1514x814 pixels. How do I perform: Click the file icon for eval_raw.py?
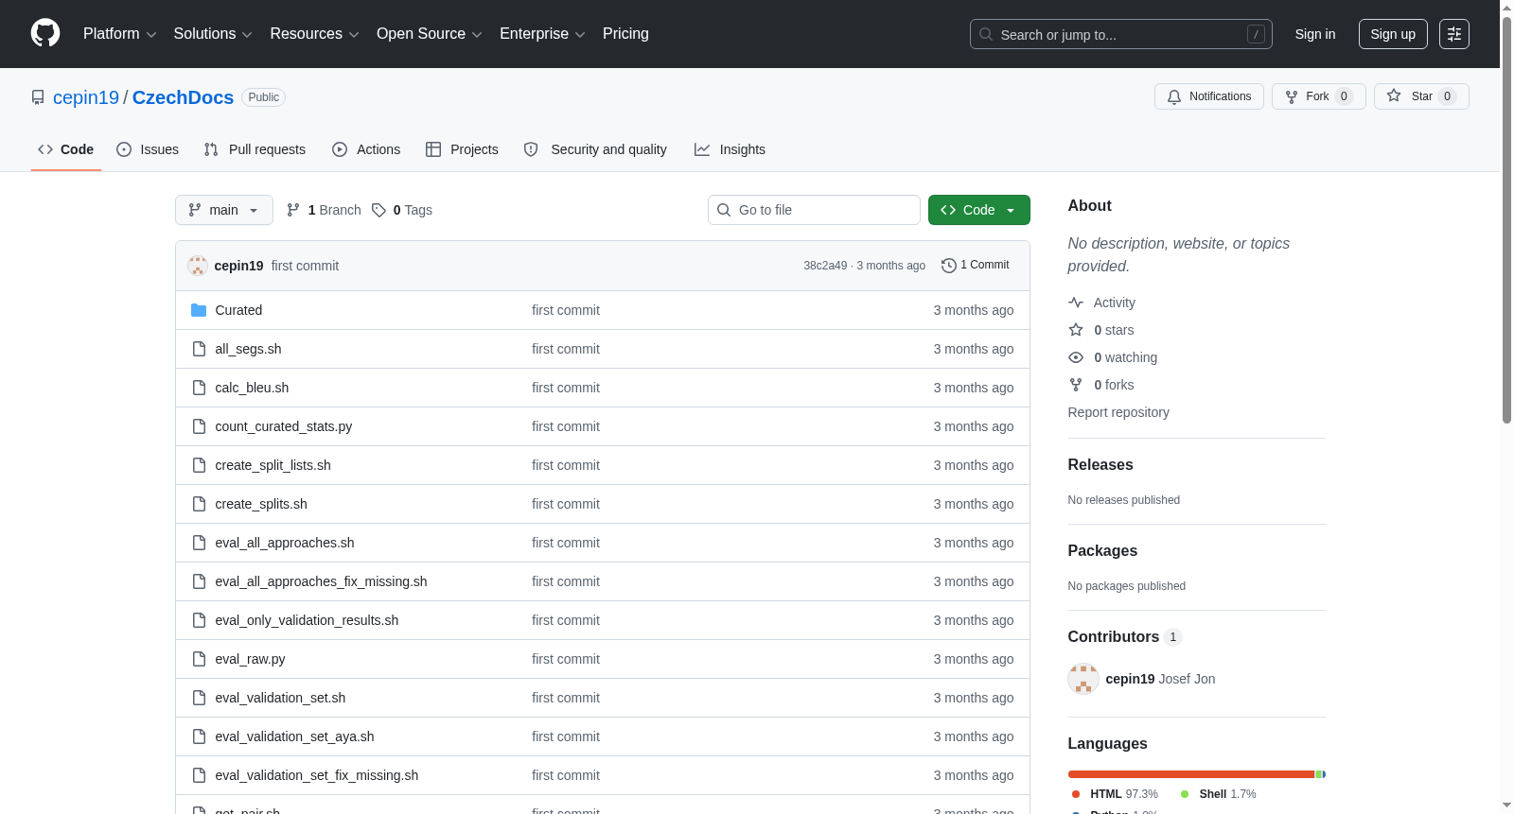199,659
